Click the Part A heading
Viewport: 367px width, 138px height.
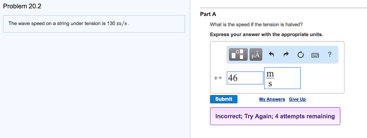click(x=208, y=14)
